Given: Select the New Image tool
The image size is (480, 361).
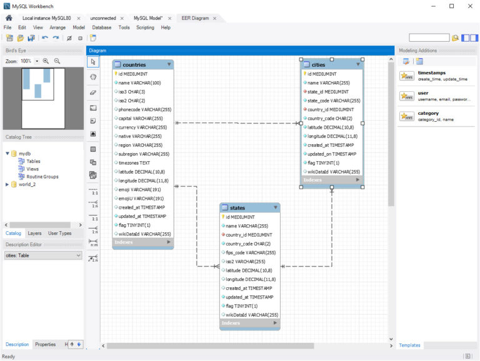Looking at the screenshot, I should tap(93, 134).
